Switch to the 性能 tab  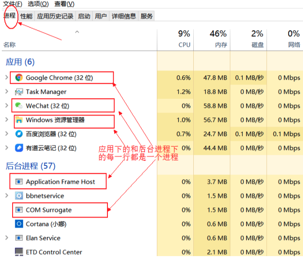click(x=26, y=16)
